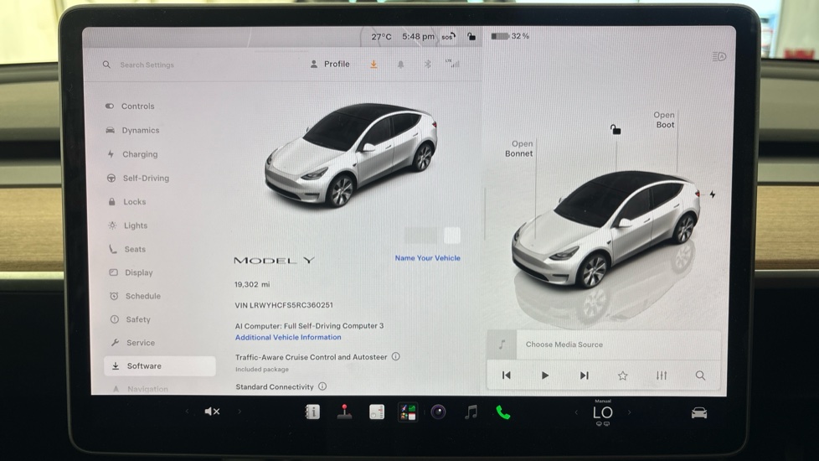
Task: Open Additional Vehicle Information link
Action: coord(288,338)
